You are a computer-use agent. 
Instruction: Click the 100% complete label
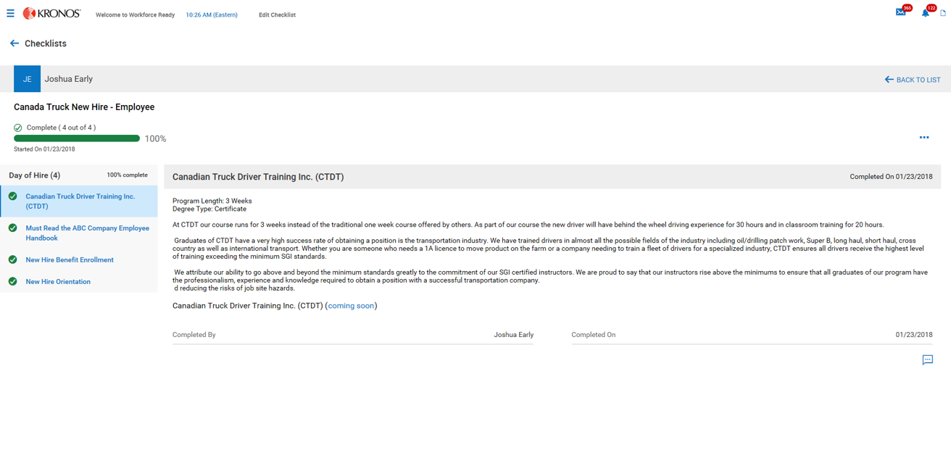(127, 175)
